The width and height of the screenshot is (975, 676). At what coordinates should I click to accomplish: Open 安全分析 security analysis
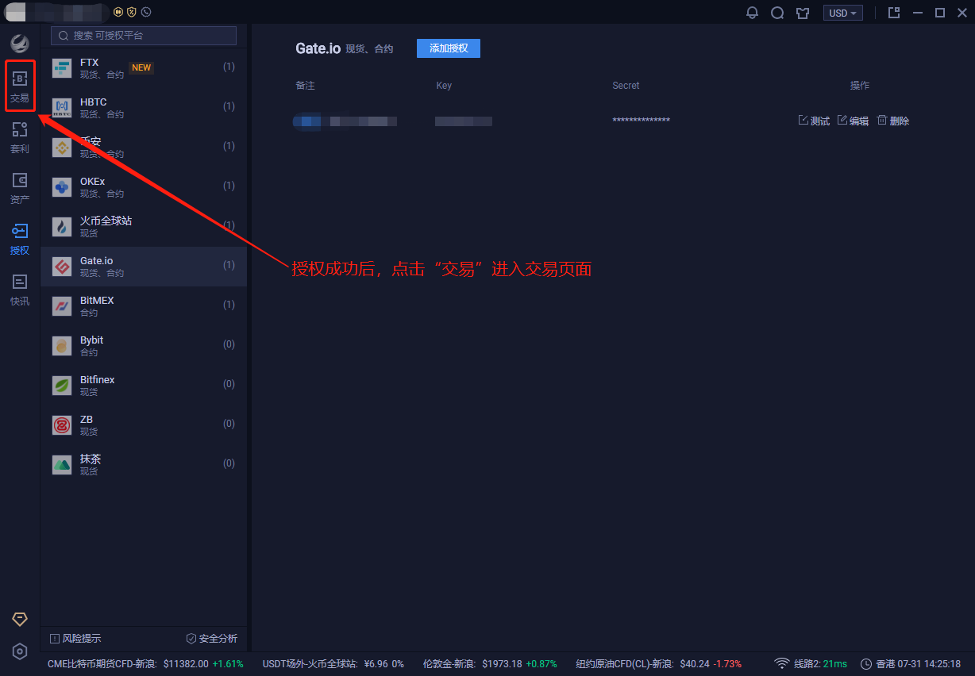point(211,639)
